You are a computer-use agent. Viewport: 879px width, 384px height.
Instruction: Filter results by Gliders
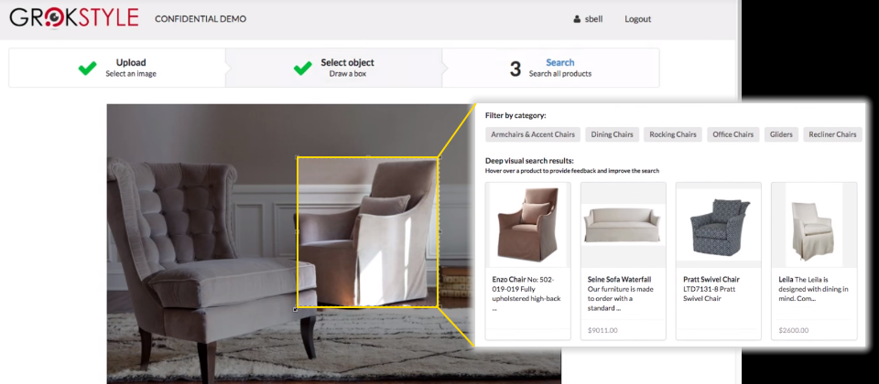point(780,134)
